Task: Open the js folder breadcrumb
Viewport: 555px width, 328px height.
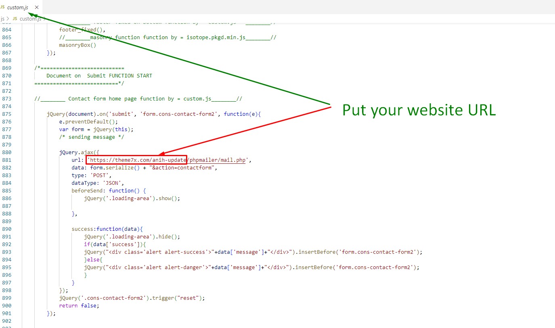Action: [x=2, y=19]
